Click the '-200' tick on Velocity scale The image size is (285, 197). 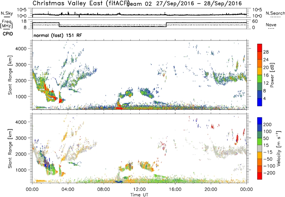pyautogui.click(x=269, y=173)
